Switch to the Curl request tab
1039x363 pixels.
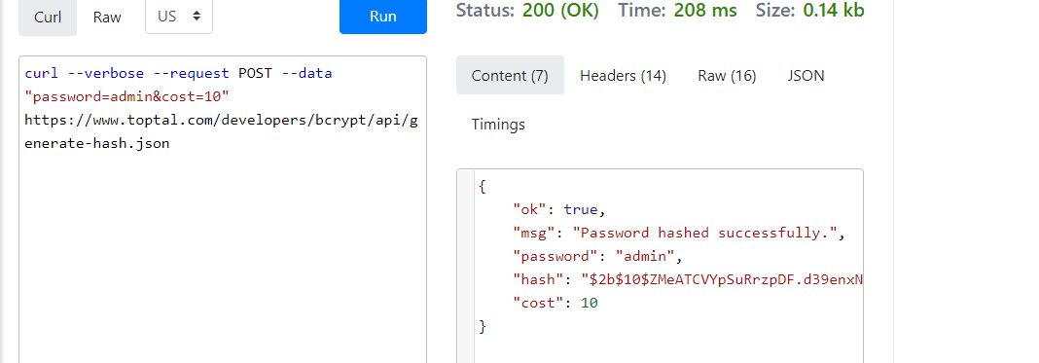pyautogui.click(x=48, y=18)
